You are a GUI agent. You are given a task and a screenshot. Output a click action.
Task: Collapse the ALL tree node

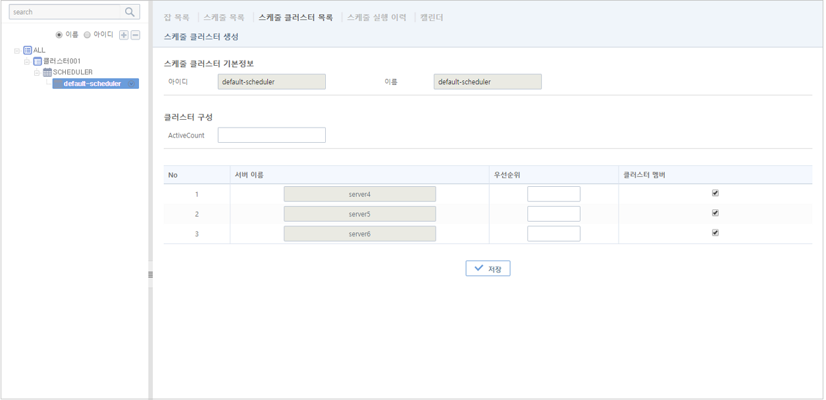click(17, 50)
